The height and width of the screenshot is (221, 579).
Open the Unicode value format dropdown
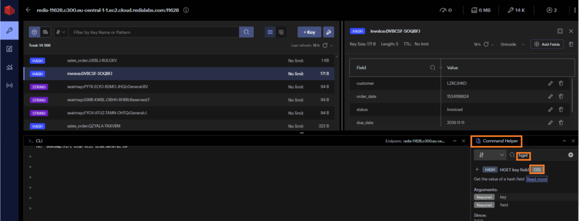click(512, 44)
